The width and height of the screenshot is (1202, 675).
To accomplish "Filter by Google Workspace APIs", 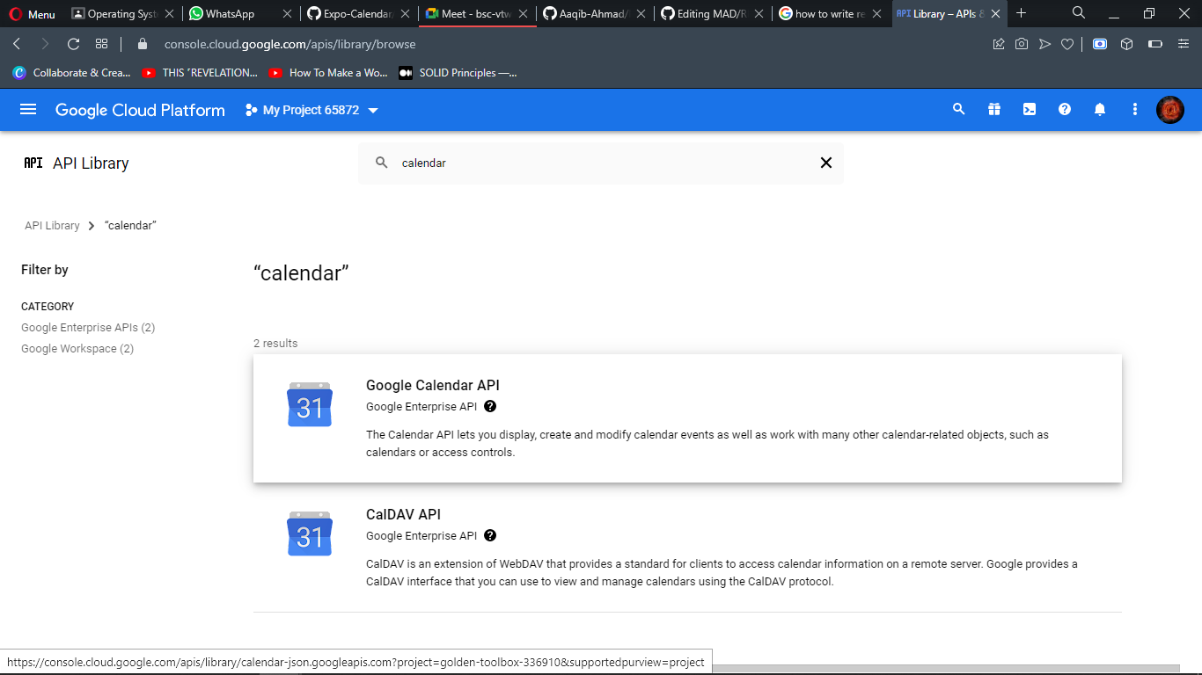I will [x=77, y=348].
